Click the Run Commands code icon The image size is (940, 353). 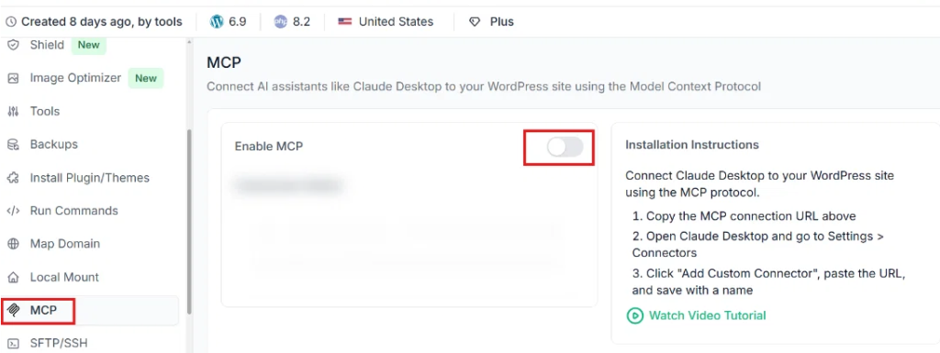13,211
